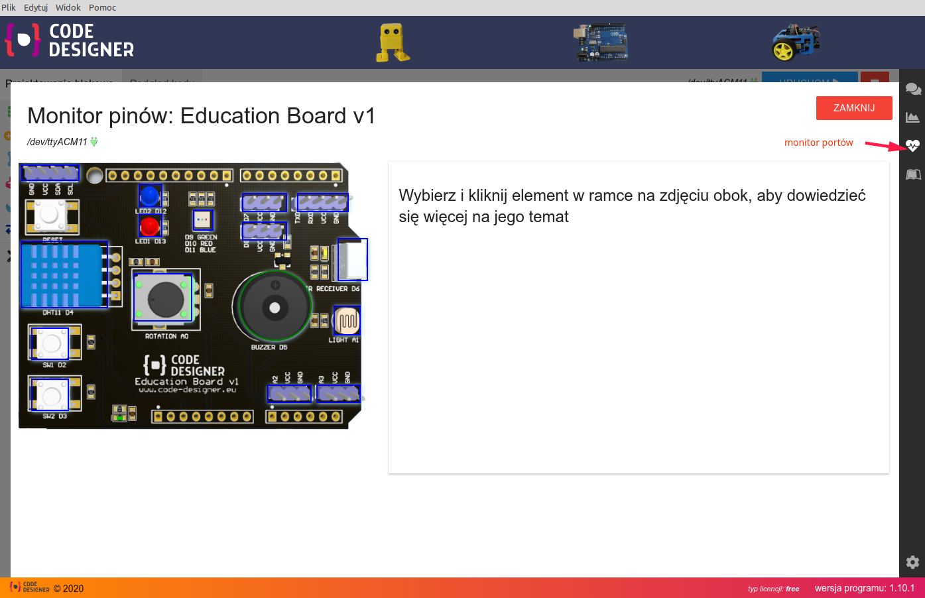
Task: Open settings gear icon in sidebar
Action: [x=913, y=562]
